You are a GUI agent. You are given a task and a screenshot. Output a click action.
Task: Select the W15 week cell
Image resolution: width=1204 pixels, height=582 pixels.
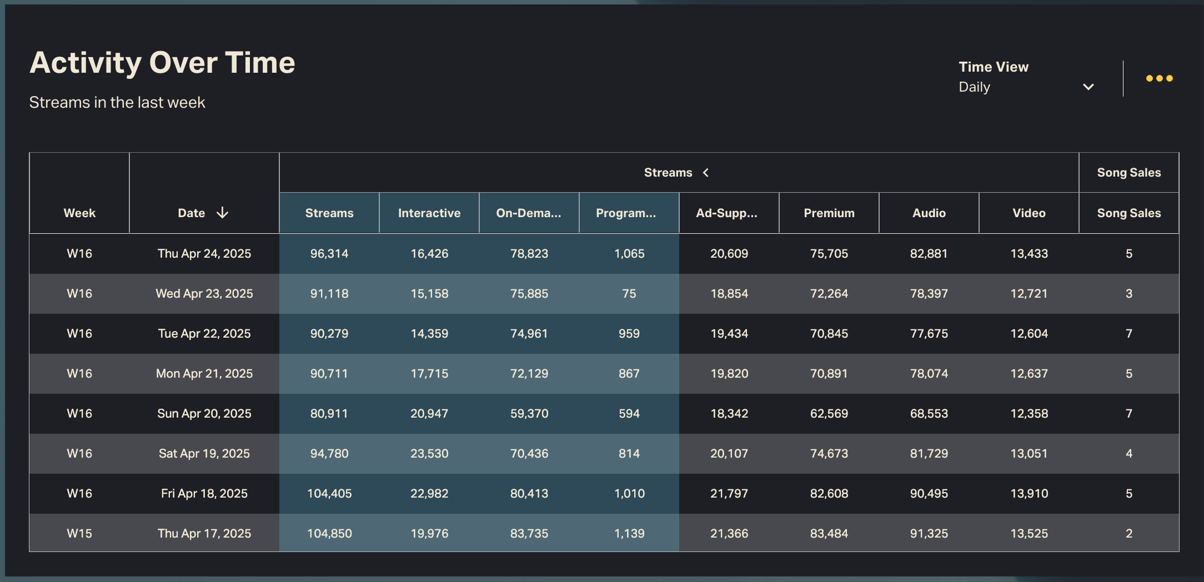(79, 534)
